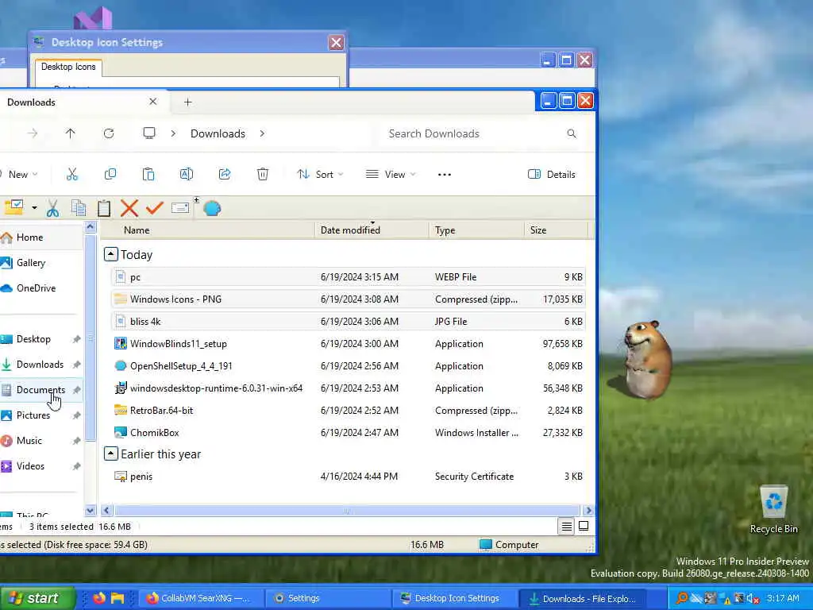Open OneDrive in the navigation pane
The height and width of the screenshot is (610, 813).
click(x=41, y=288)
